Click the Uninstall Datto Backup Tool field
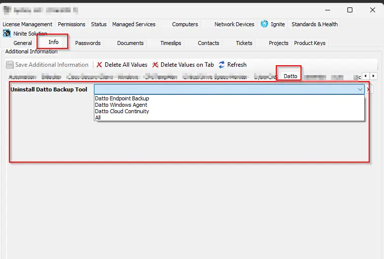 click(x=229, y=89)
